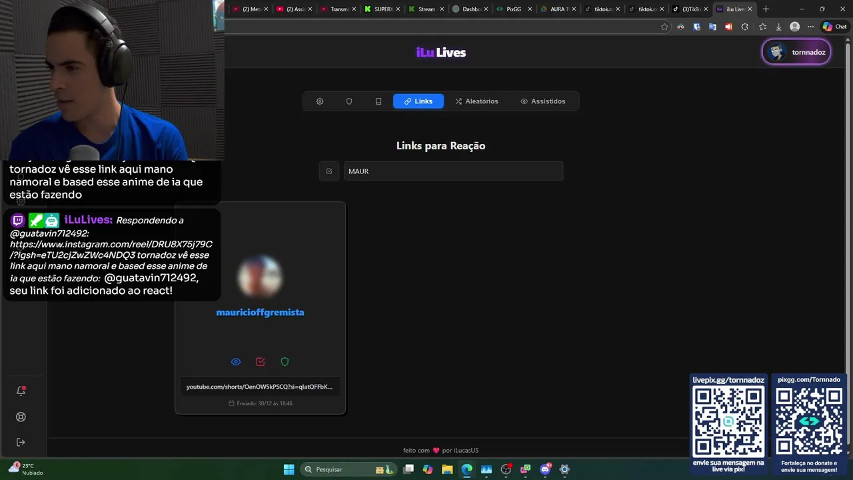Viewport: 853px width, 480px height.
Task: Open notifications bell in left sidebar
Action: point(21,391)
